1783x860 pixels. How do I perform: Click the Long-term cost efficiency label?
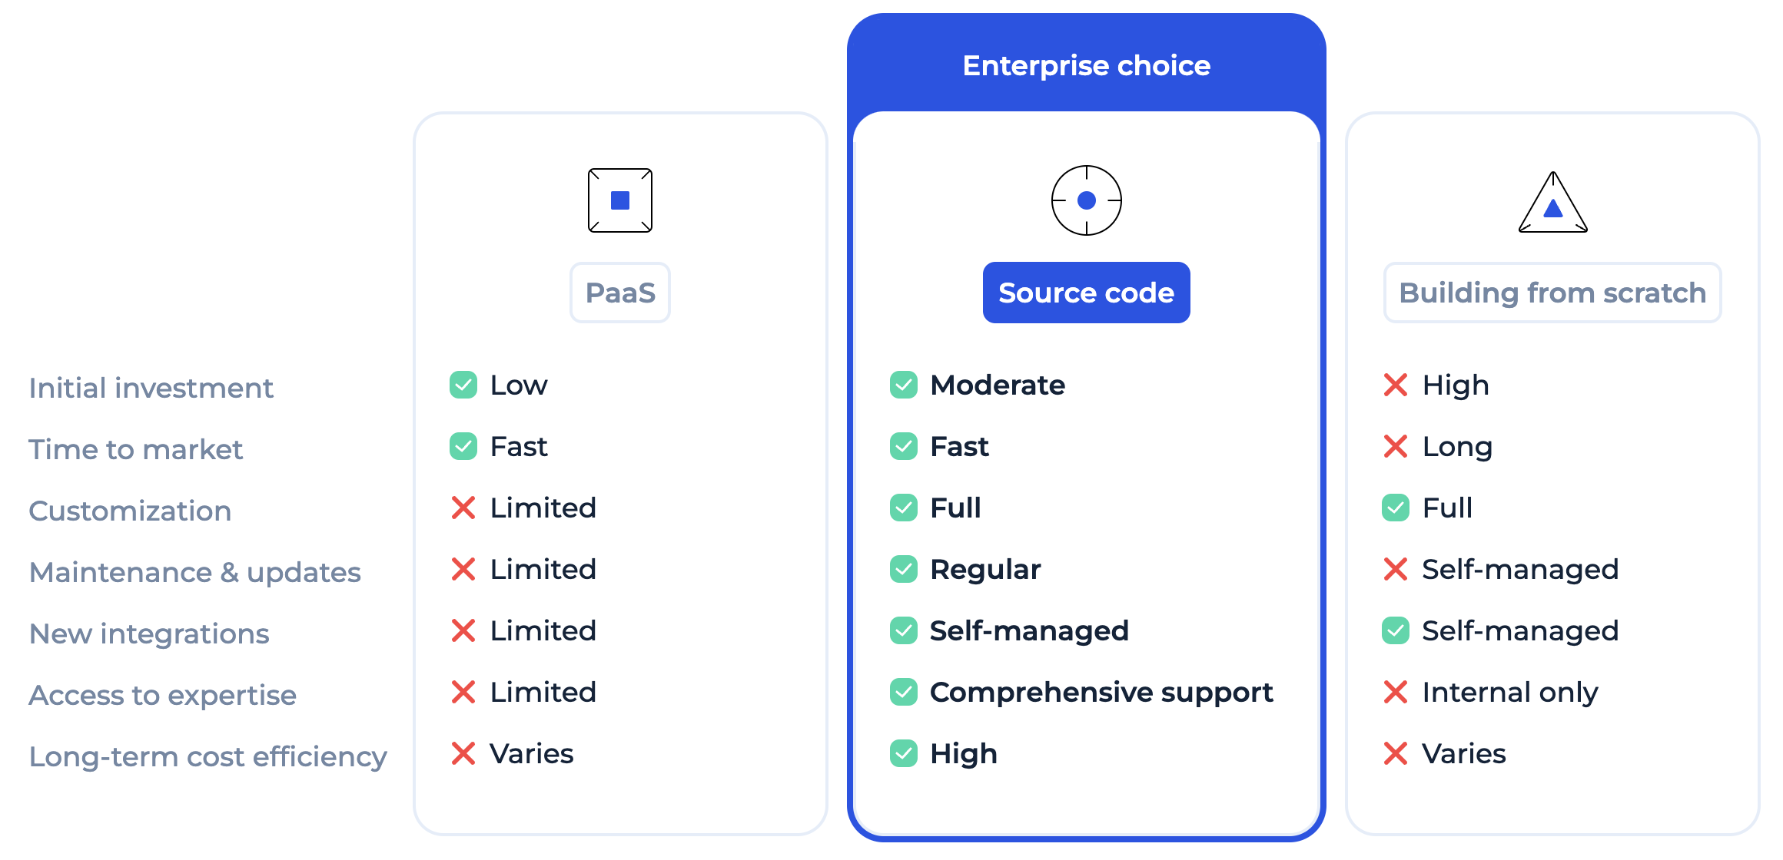pos(208,756)
